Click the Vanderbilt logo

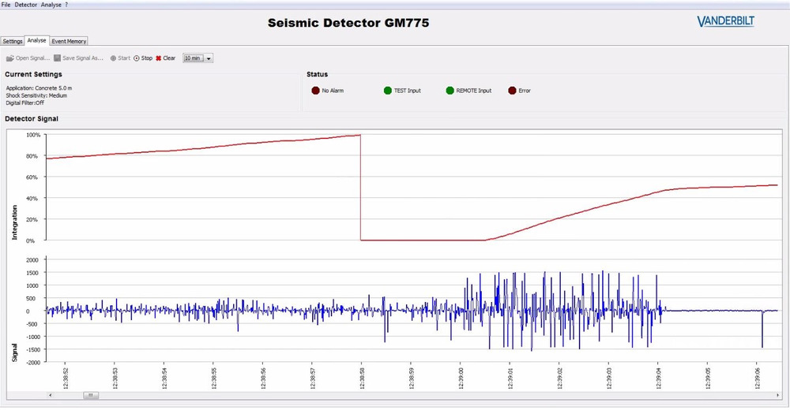click(x=729, y=23)
